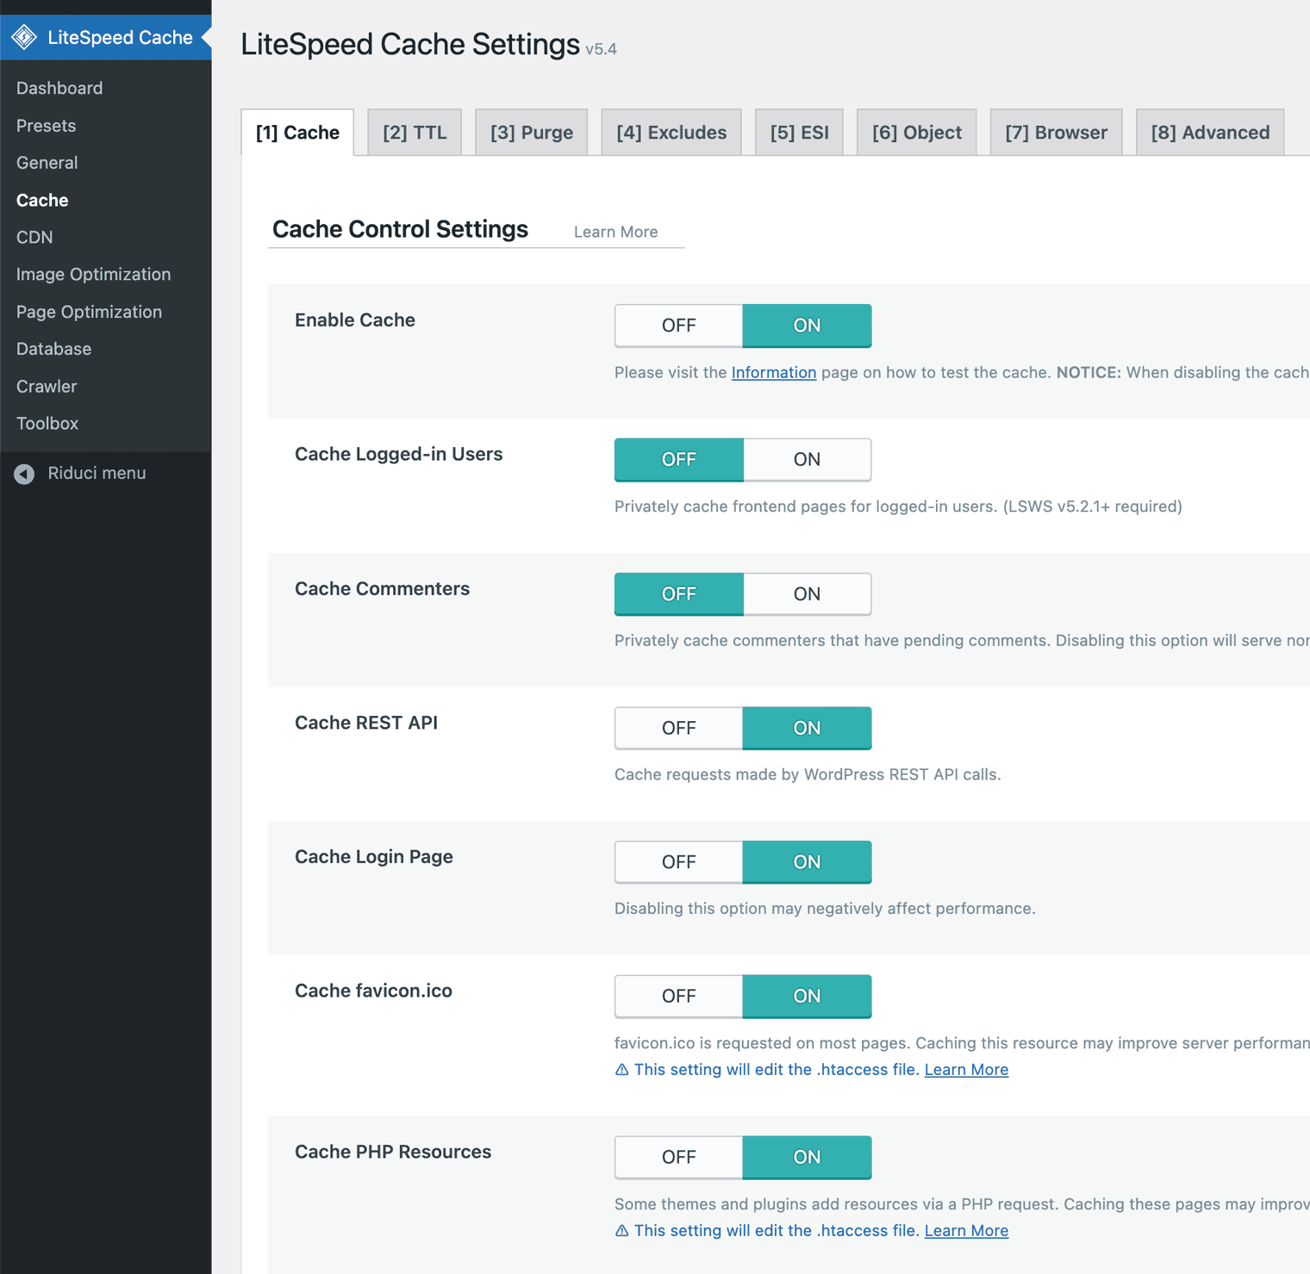Switch to the [1] Cache tab
The width and height of the screenshot is (1310, 1274).
pyautogui.click(x=297, y=133)
